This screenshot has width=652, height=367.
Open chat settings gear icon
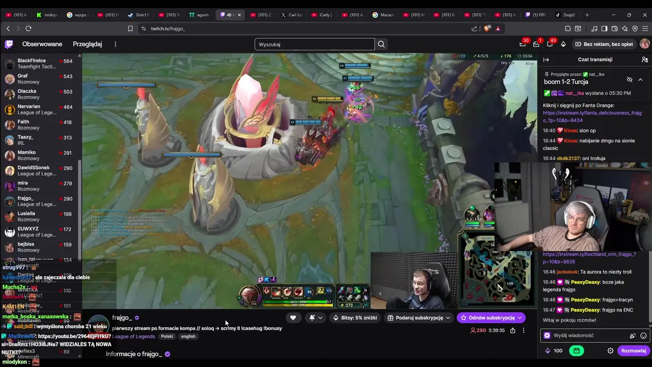point(610,351)
